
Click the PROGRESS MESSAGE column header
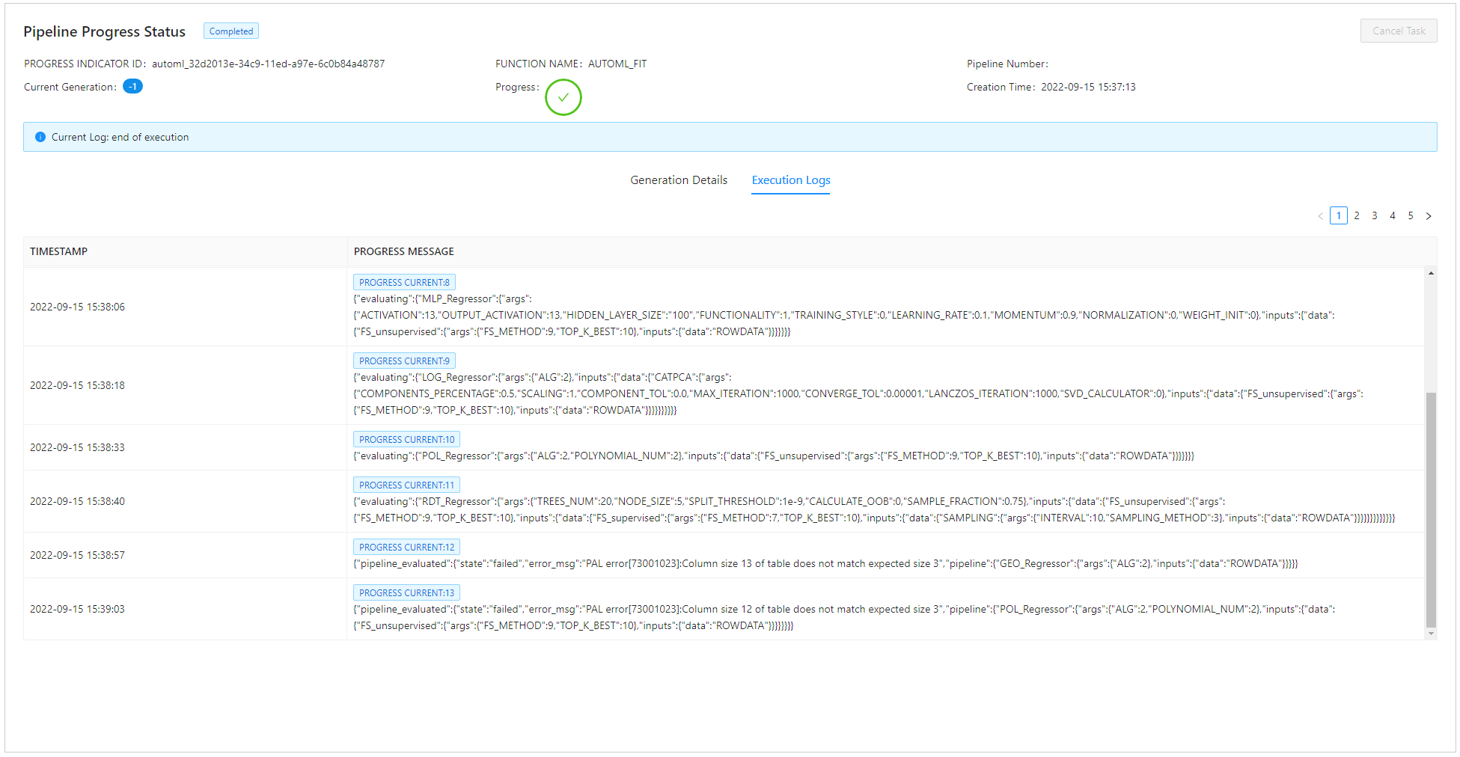(x=403, y=251)
